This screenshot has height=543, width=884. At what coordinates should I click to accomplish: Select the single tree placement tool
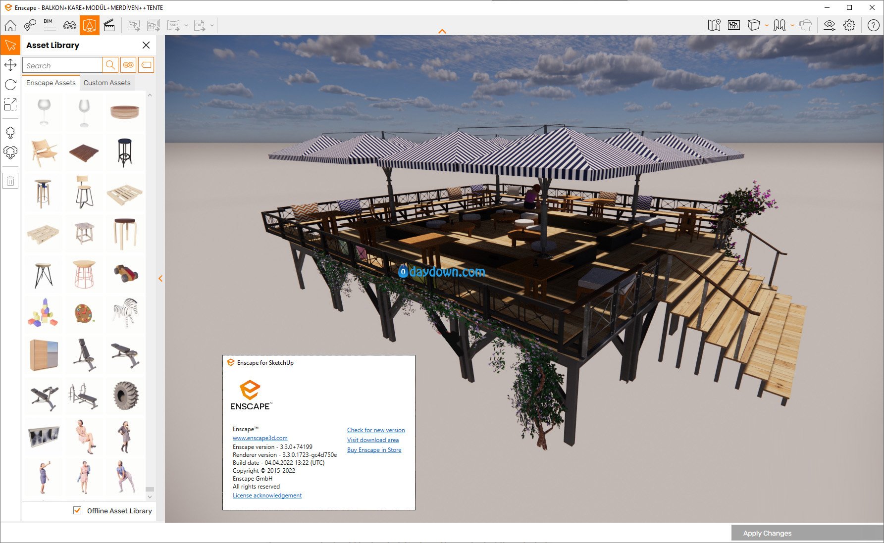click(10, 133)
